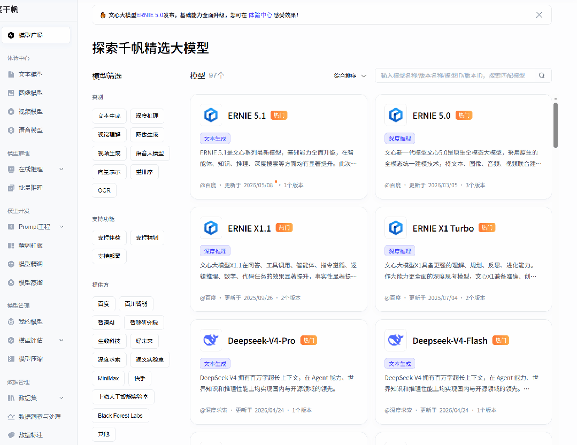The image size is (577, 445).
Task: Click the 数据标注 tag icon
Action: (11, 435)
